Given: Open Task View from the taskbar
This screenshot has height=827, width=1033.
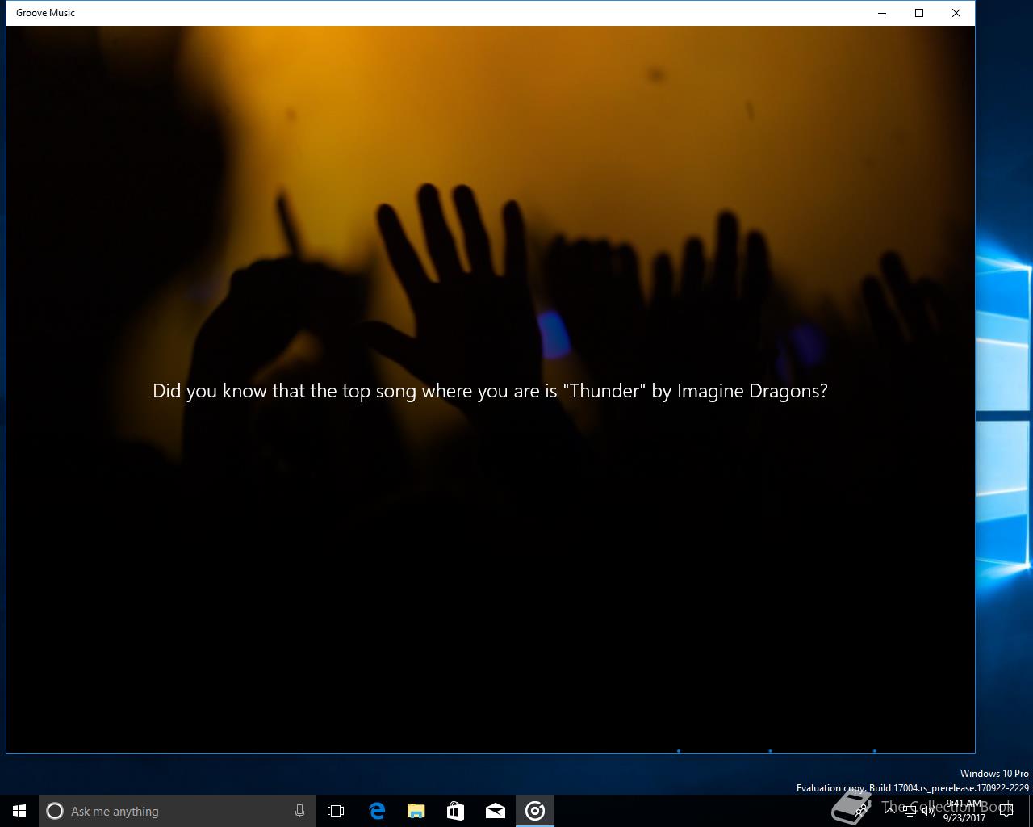Looking at the screenshot, I should coord(336,811).
